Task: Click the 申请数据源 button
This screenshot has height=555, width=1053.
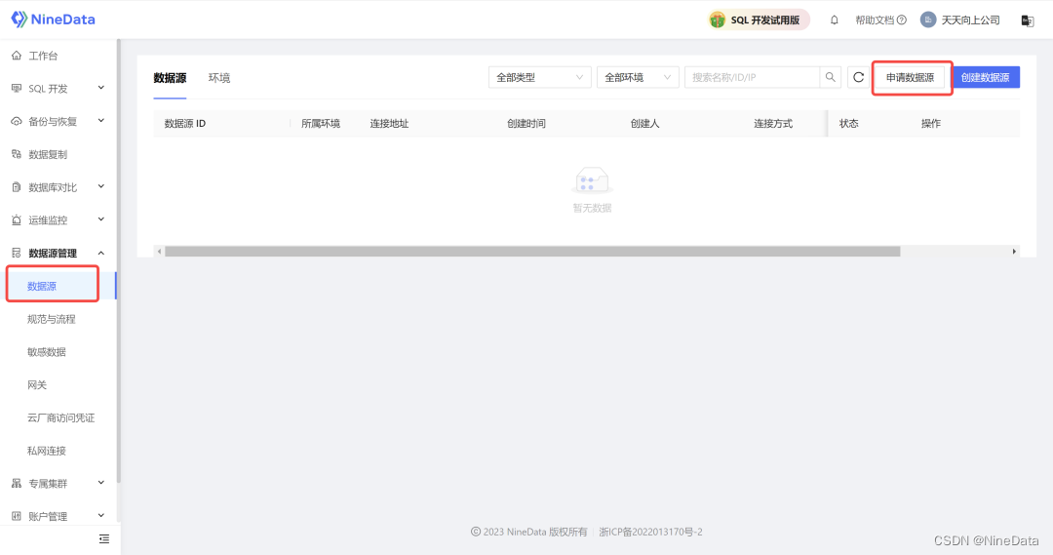Action: (910, 77)
